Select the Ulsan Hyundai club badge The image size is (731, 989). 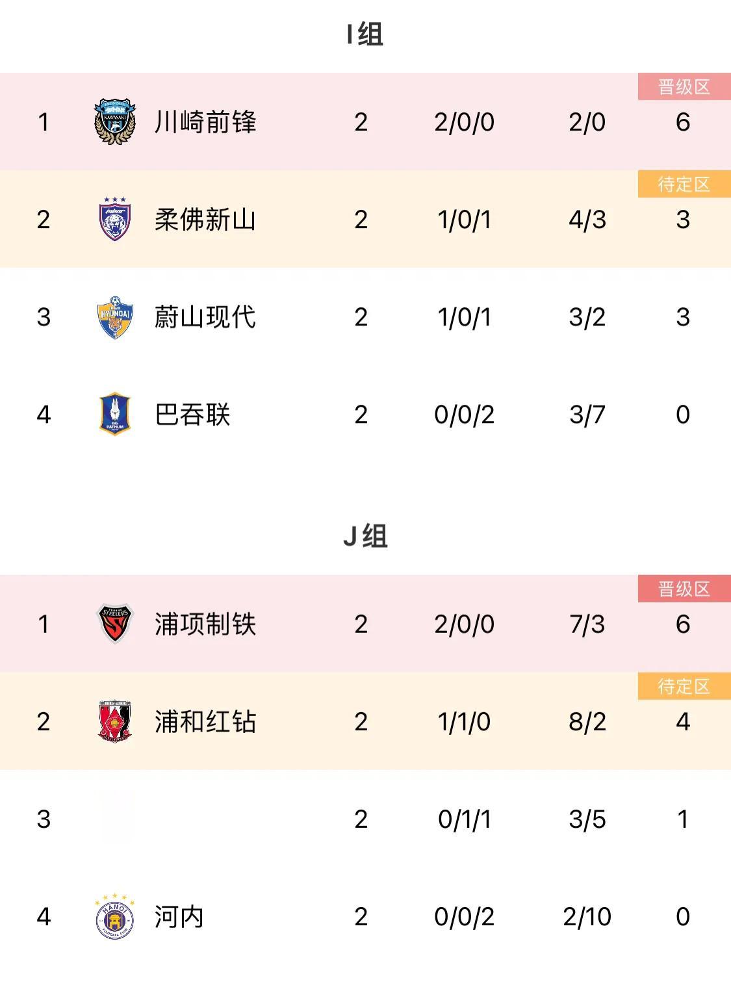pos(115,317)
